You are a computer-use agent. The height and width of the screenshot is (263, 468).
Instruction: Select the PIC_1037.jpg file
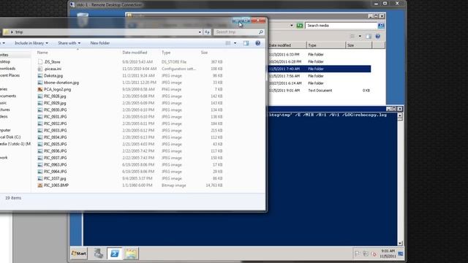tap(55, 178)
